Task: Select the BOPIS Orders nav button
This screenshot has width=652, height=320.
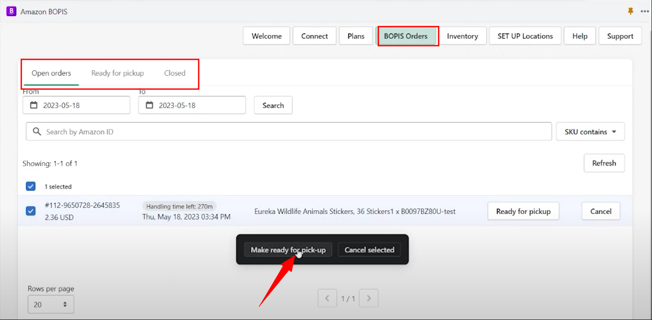Action: point(406,36)
